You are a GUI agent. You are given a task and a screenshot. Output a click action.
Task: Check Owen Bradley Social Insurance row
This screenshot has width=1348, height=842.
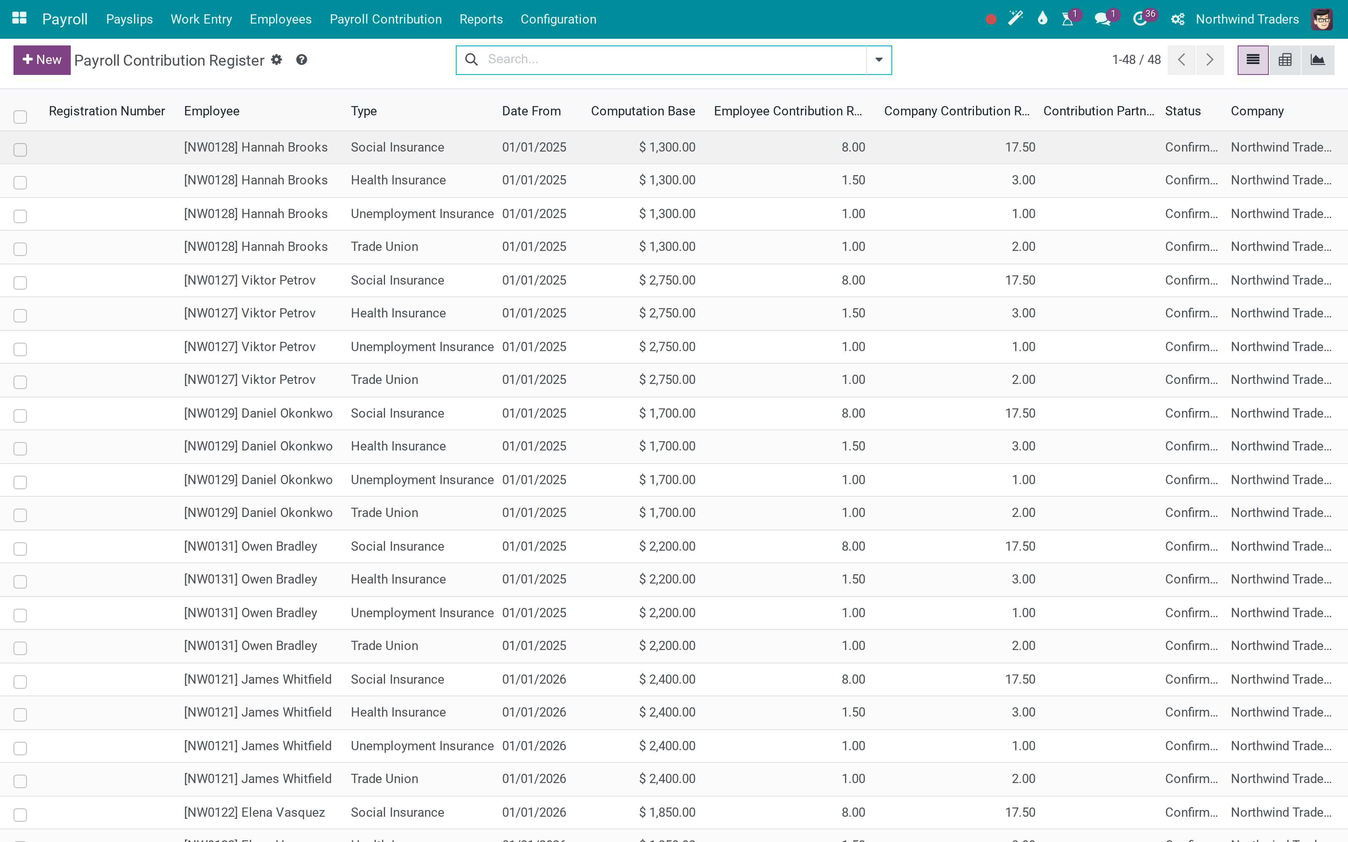click(x=20, y=549)
